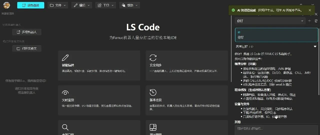The width and height of the screenshot is (320, 135).
Task: Click the chevron on the 帮助 menu button
Action: click(136, 5)
